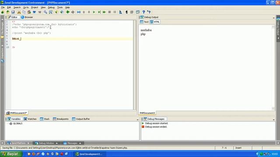Open the Breakpoints tab

pyautogui.click(x=61, y=119)
